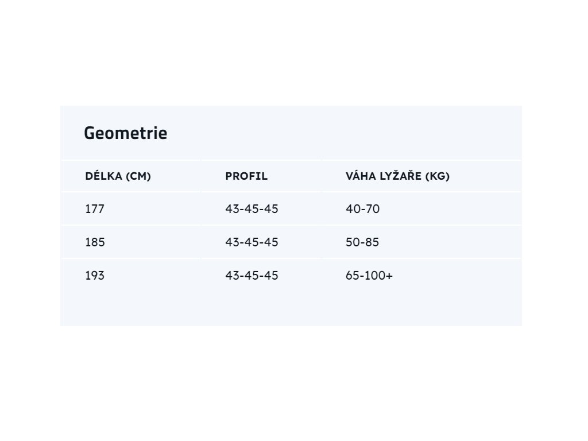The image size is (588, 441).
Task: Click the (CM) unit in the header
Action: (137, 176)
